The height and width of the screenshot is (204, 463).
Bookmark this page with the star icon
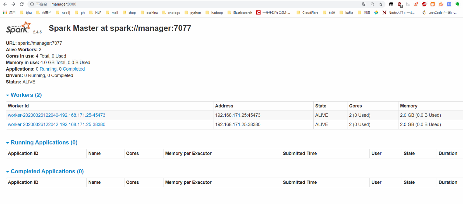(381, 4)
